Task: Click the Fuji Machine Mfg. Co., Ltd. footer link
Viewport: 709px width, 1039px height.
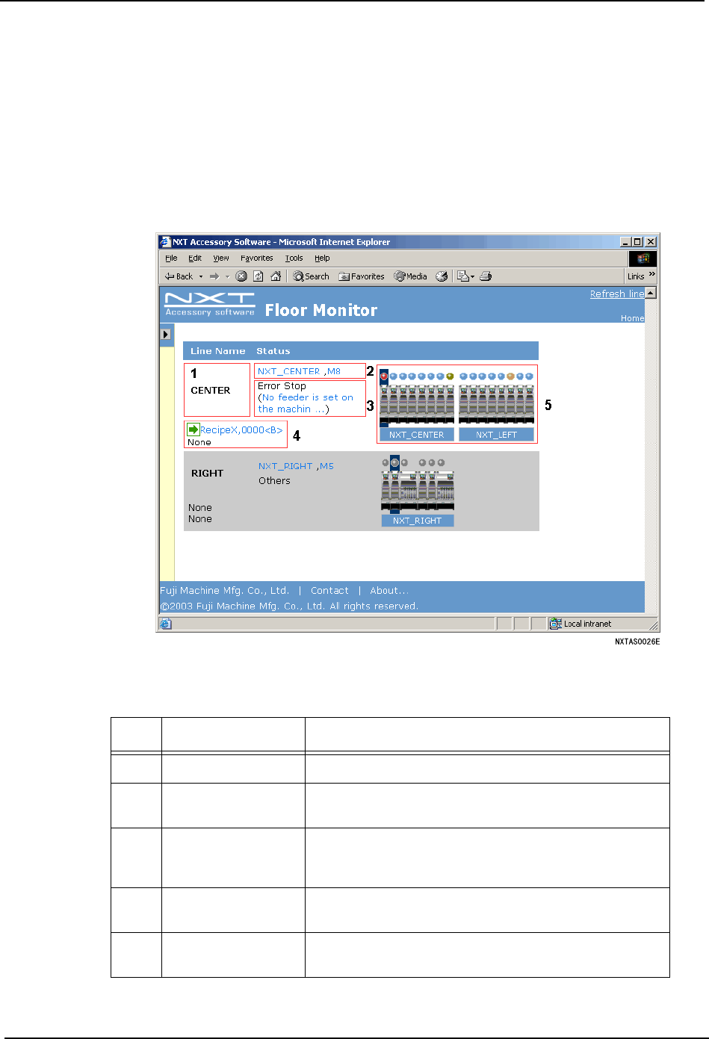Action: [x=225, y=590]
